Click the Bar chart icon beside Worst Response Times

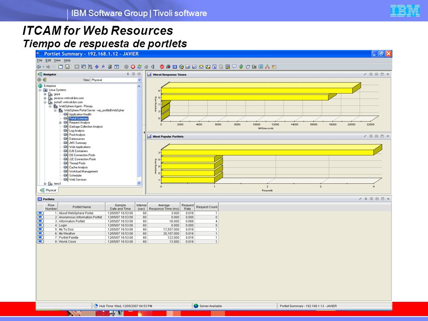pos(149,74)
